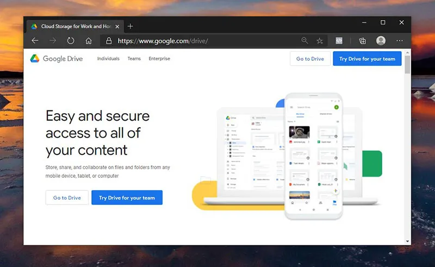This screenshot has width=435, height=267.
Task: Go to the browser home page icon
Action: tap(89, 41)
